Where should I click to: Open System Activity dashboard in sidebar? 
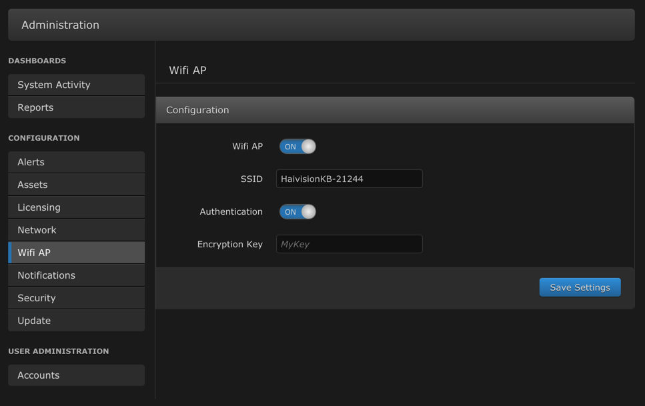(x=76, y=85)
